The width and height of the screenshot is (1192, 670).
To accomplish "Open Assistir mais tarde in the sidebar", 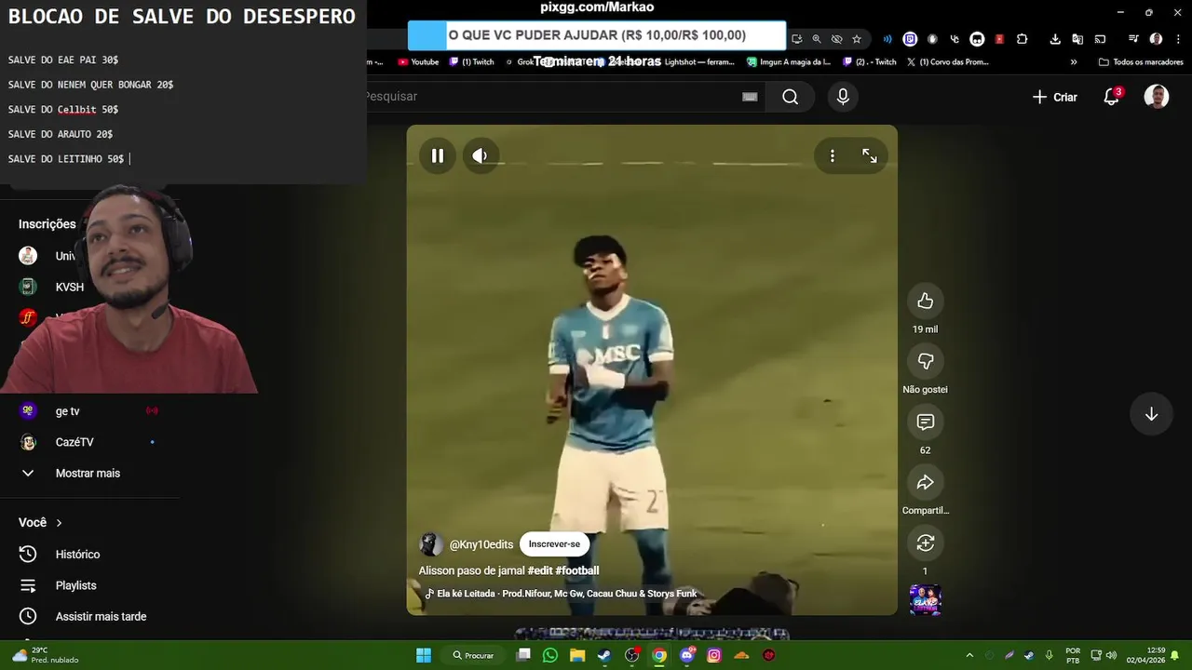I will coord(101,617).
